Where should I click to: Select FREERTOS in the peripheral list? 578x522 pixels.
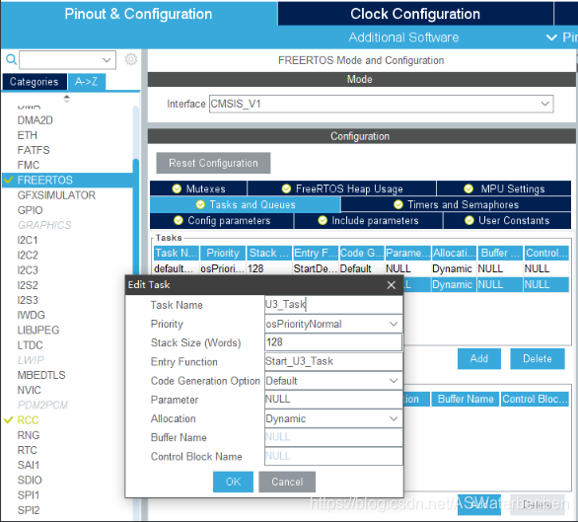(67, 180)
